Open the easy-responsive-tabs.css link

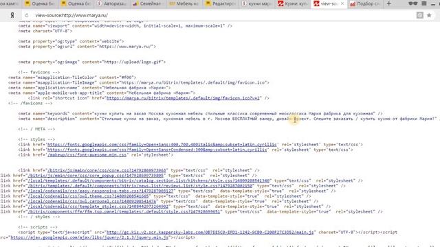pos(101,191)
